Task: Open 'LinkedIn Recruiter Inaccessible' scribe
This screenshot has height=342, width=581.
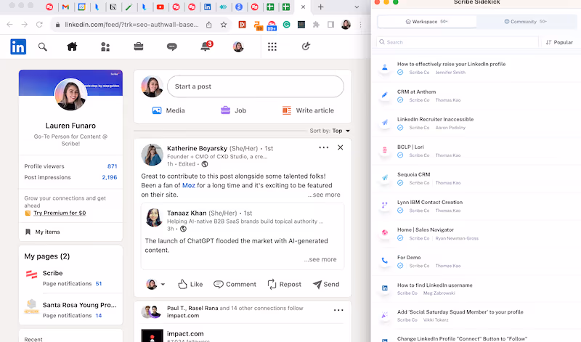Action: (x=435, y=119)
